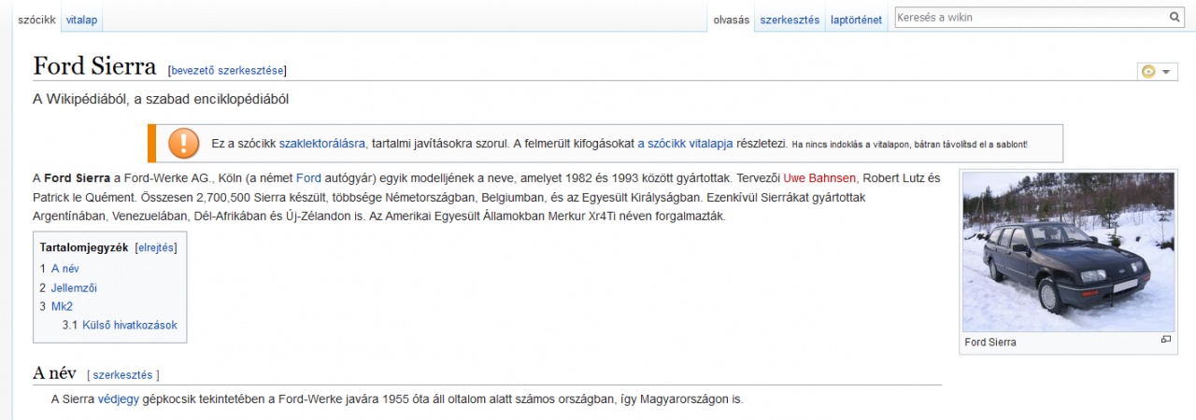The image size is (1196, 420).
Task: Jump to contents entry Mk2
Action: [62, 306]
